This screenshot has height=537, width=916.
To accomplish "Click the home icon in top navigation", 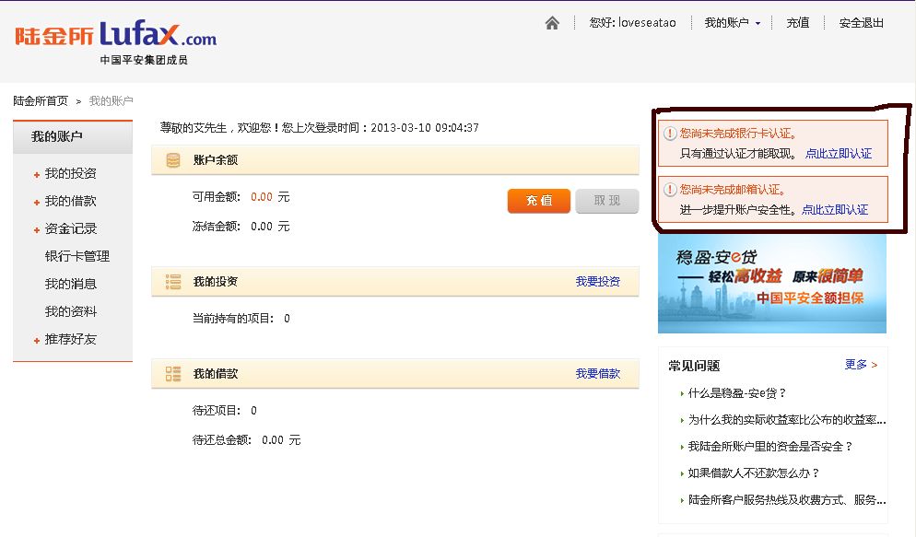I will pyautogui.click(x=552, y=23).
